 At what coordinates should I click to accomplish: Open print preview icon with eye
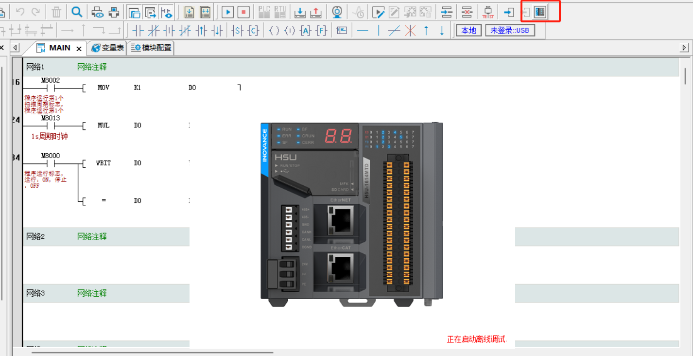[98, 12]
